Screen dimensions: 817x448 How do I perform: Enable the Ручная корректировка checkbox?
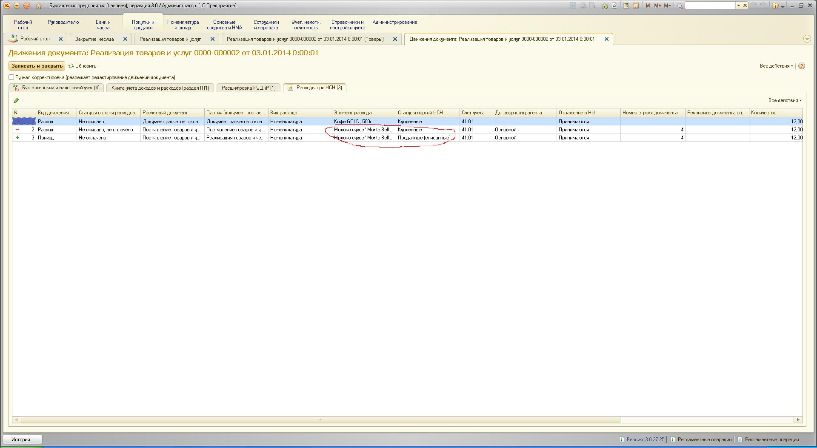click(11, 77)
